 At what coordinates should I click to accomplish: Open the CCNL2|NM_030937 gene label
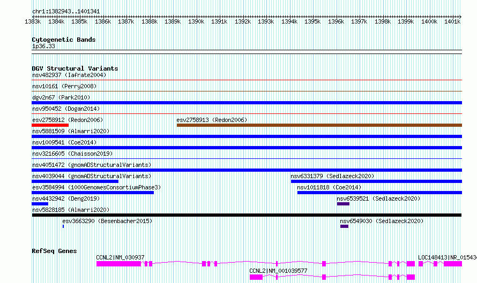click(x=120, y=257)
